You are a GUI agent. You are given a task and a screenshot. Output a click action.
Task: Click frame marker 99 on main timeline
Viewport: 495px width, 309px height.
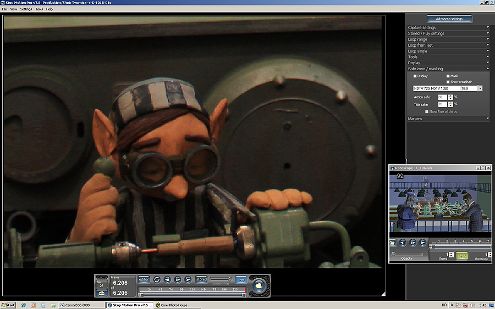(x=182, y=289)
